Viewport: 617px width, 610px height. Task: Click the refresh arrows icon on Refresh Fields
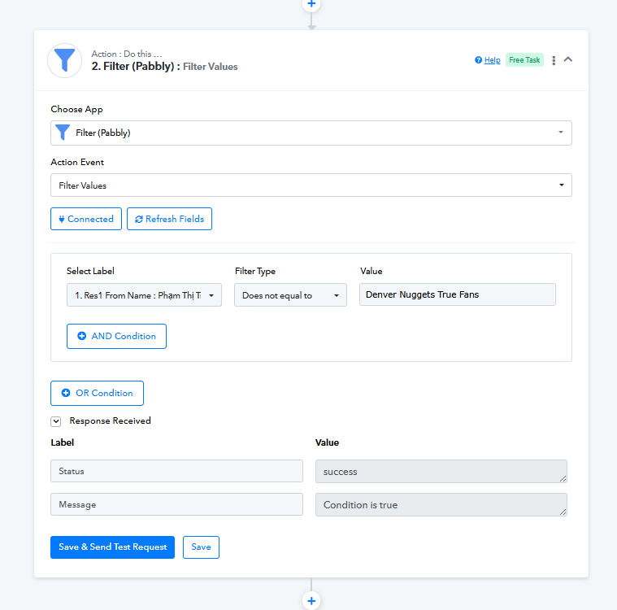(x=139, y=220)
